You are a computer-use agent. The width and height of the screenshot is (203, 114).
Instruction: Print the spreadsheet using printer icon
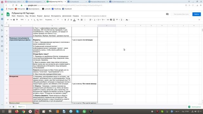(x=14, y=20)
